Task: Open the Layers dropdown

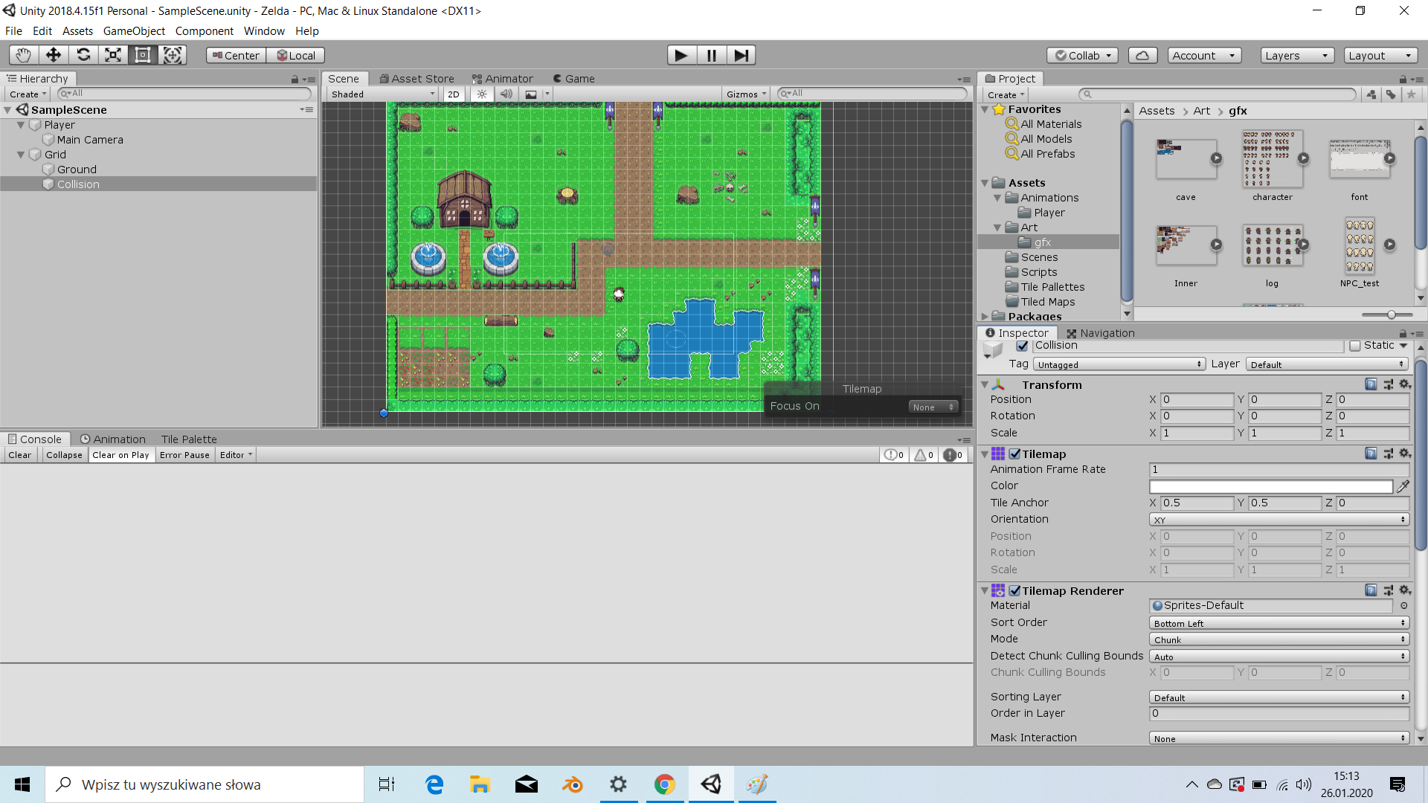Action: point(1296,55)
